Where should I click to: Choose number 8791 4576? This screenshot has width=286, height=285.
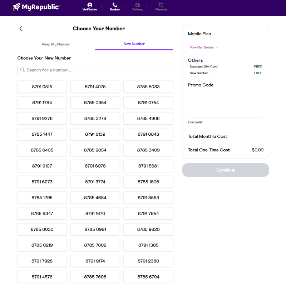42,277
